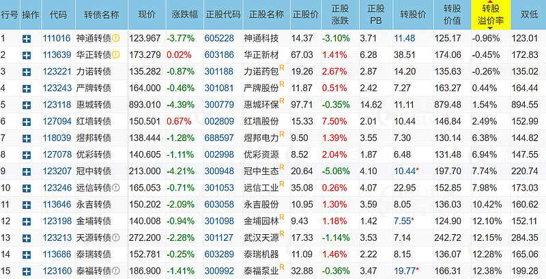The image size is (546, 279).
Task: Click the gray info icon beside 泰福转债
Action: coord(116,271)
